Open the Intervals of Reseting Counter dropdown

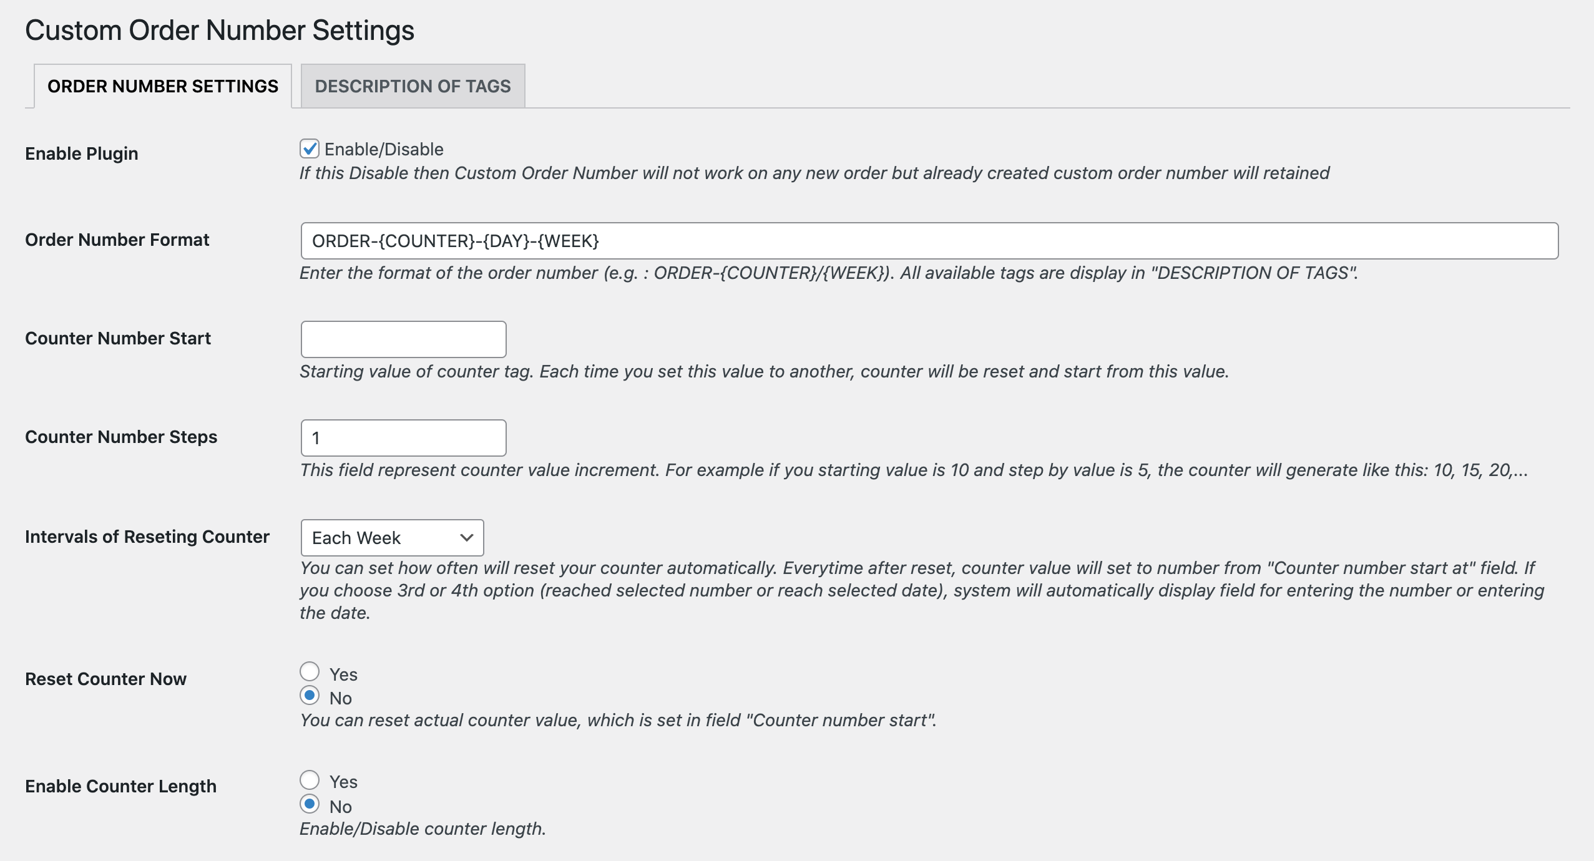tap(392, 537)
